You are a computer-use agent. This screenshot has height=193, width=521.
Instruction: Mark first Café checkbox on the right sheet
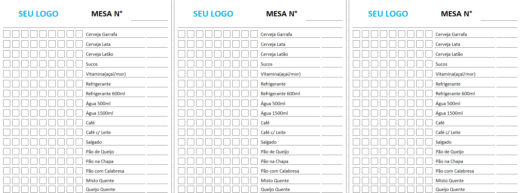tap(356, 123)
